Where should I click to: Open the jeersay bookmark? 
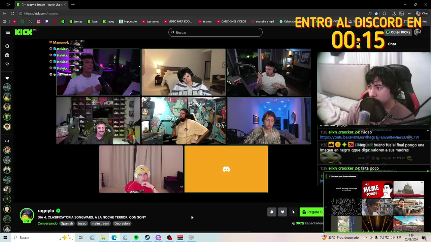75,22
